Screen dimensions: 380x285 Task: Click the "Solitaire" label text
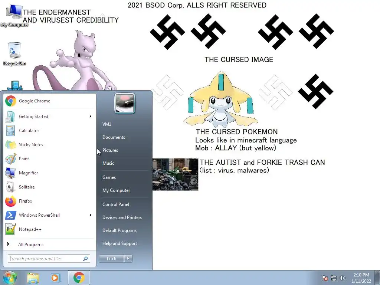27,187
